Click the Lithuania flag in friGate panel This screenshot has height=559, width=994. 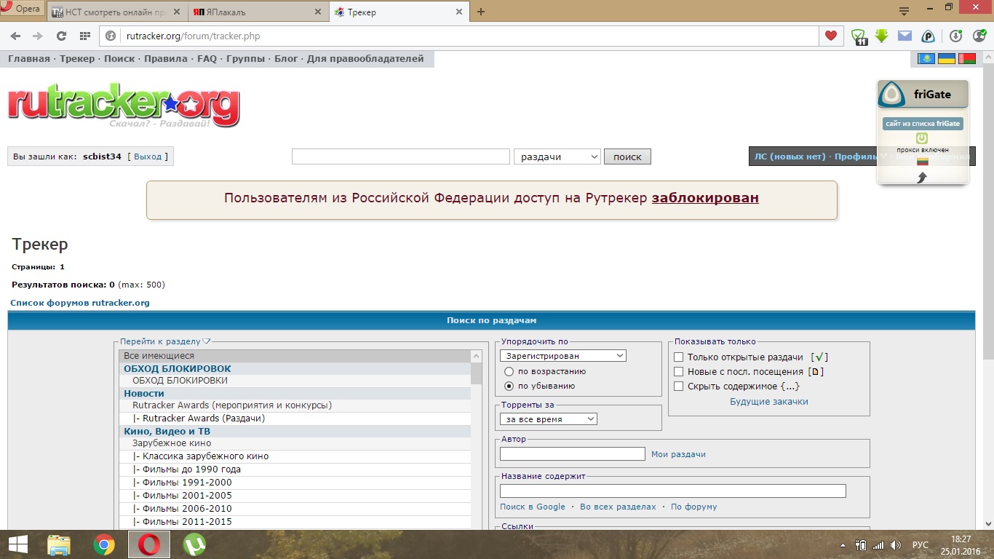pyautogui.click(x=922, y=162)
